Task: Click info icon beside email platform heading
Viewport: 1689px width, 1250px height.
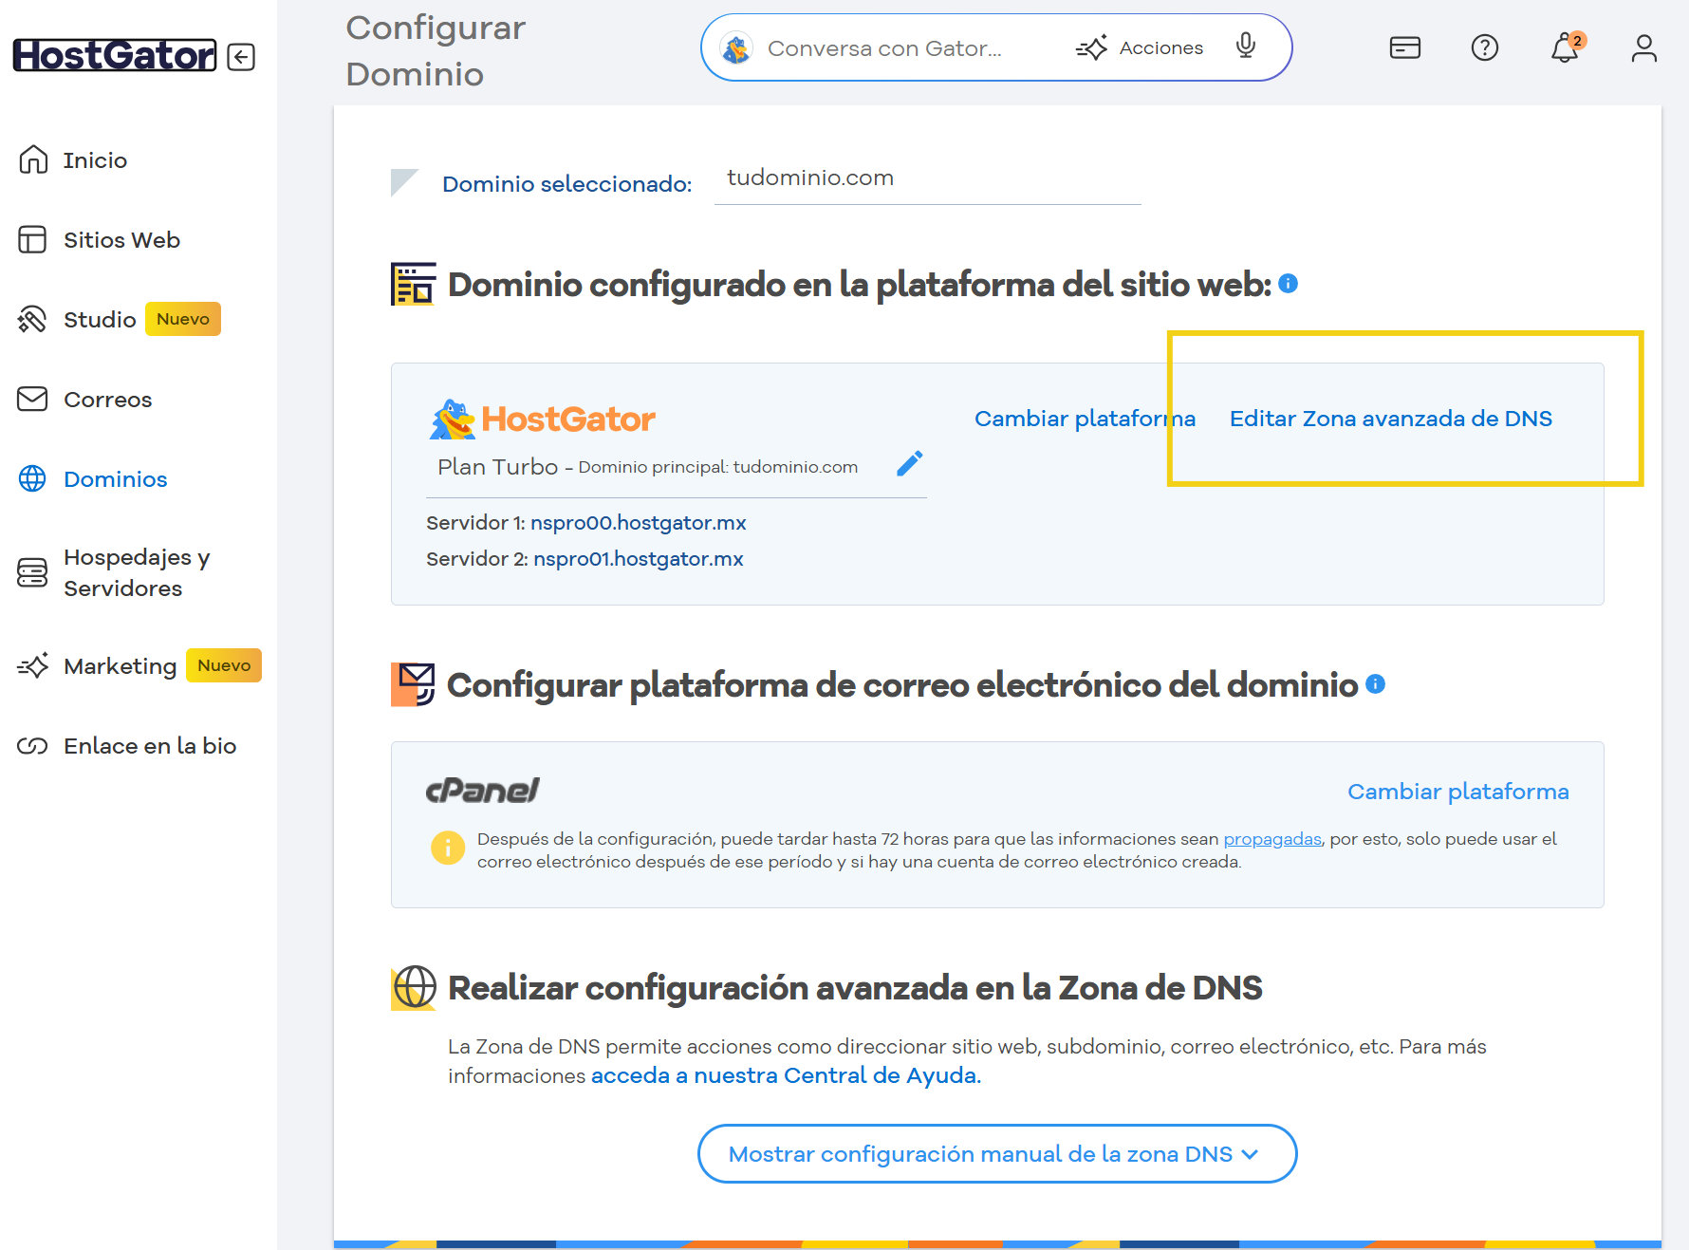Action: 1375,684
